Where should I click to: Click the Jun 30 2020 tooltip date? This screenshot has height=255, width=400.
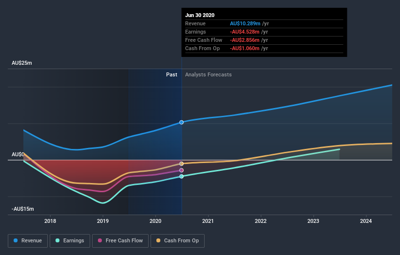pos(200,15)
